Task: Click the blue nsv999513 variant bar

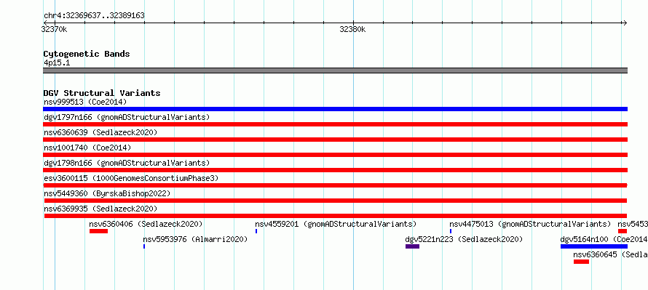Action: tap(335, 109)
